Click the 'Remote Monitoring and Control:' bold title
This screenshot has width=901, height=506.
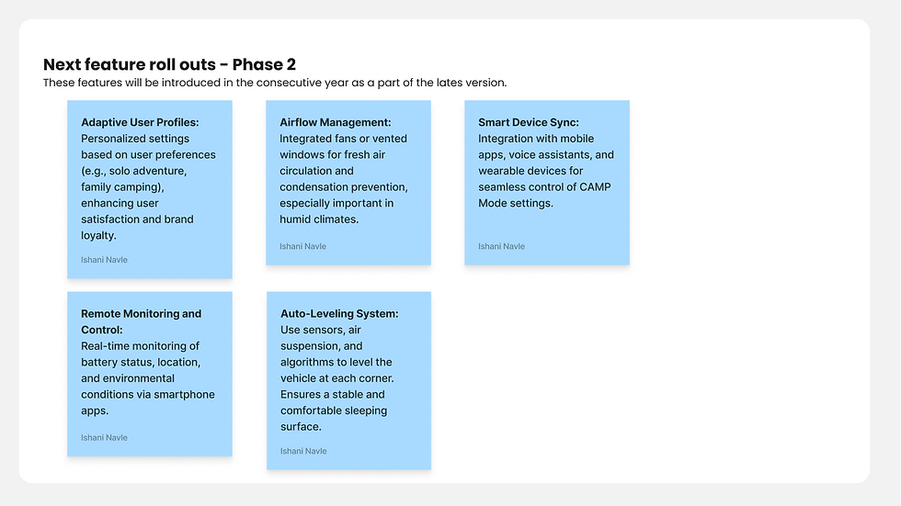[142, 321]
